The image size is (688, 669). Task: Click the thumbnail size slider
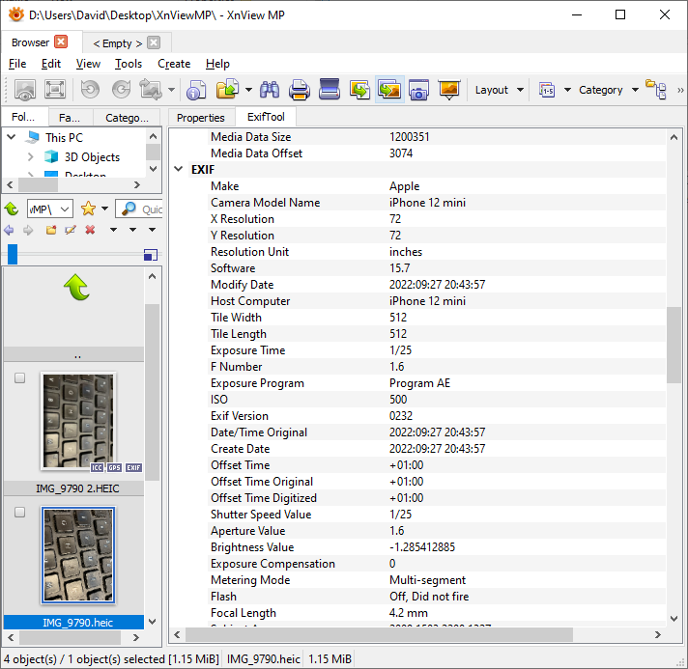click(13, 254)
